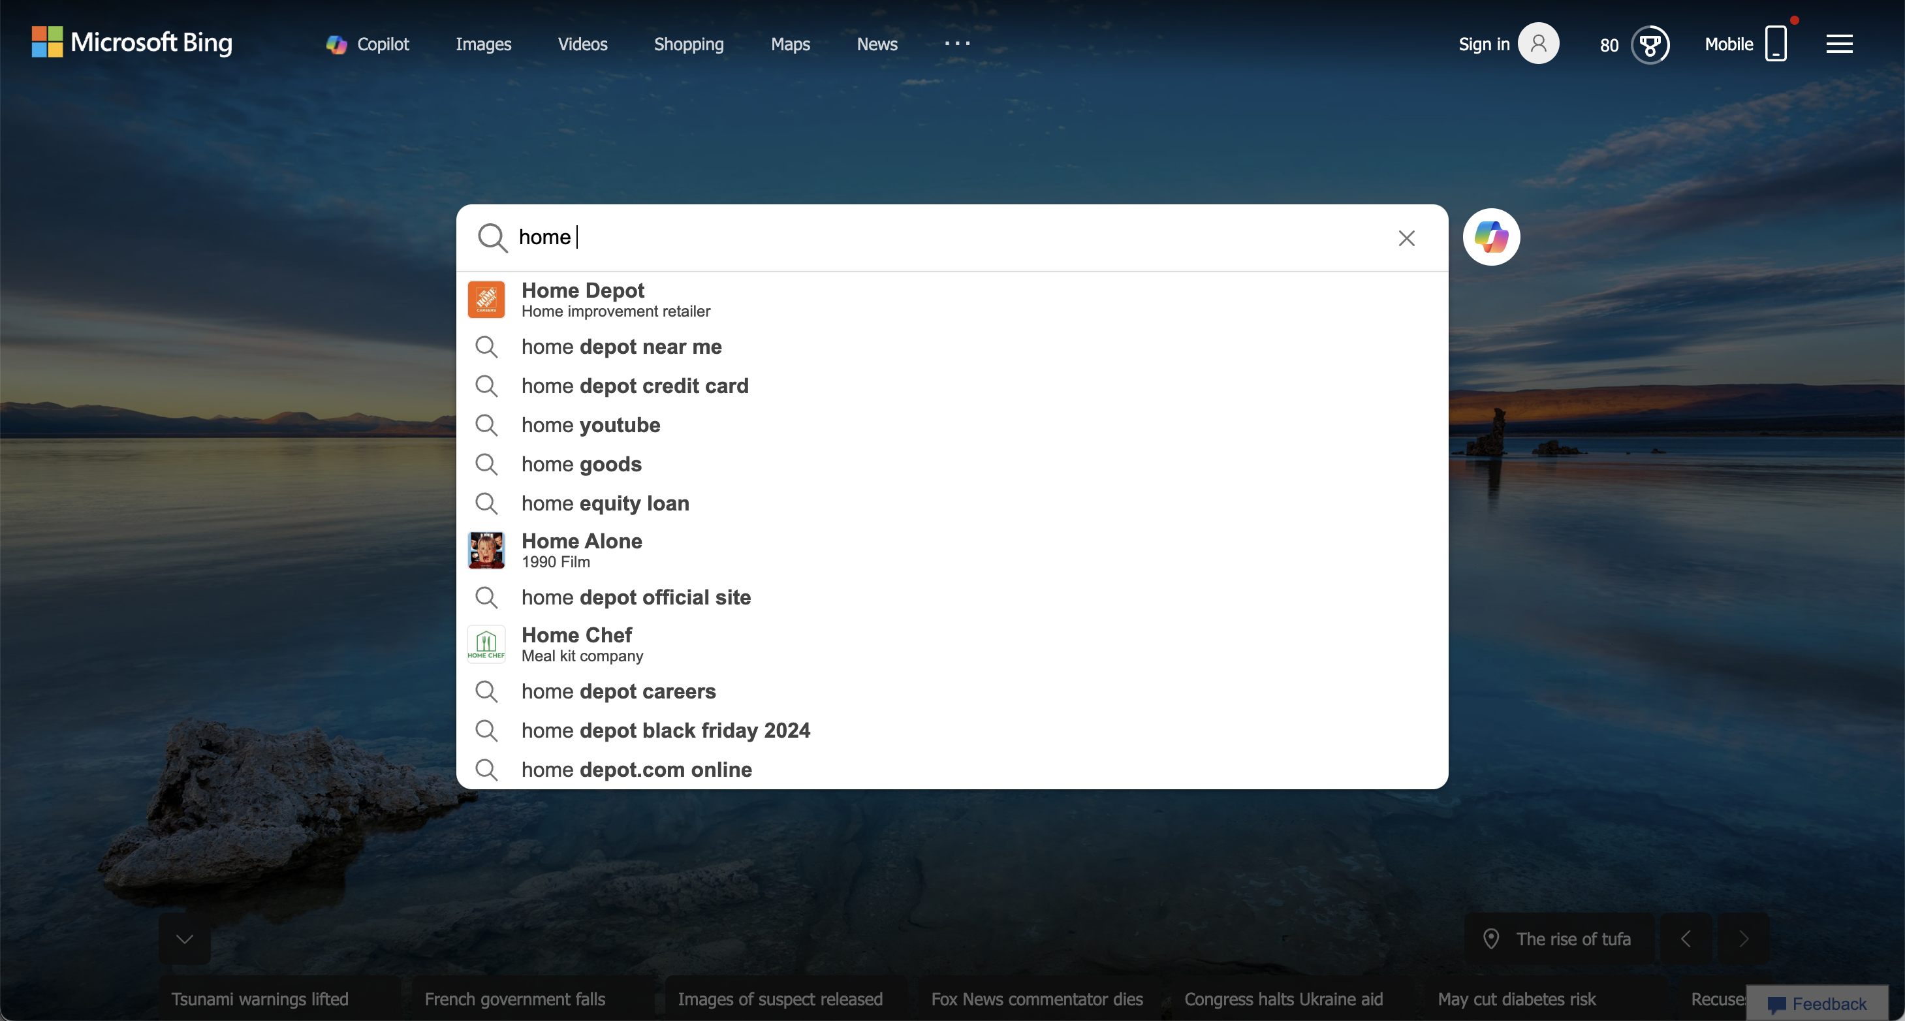Click magnifier icon beside home depot near me
This screenshot has height=1021, width=1905.
[x=486, y=347]
